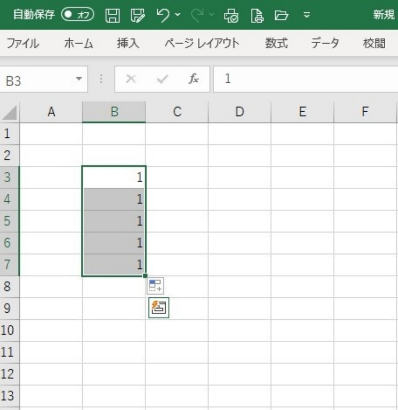Click the Save As pencil-disk icon
398x410 pixels.
(138, 15)
